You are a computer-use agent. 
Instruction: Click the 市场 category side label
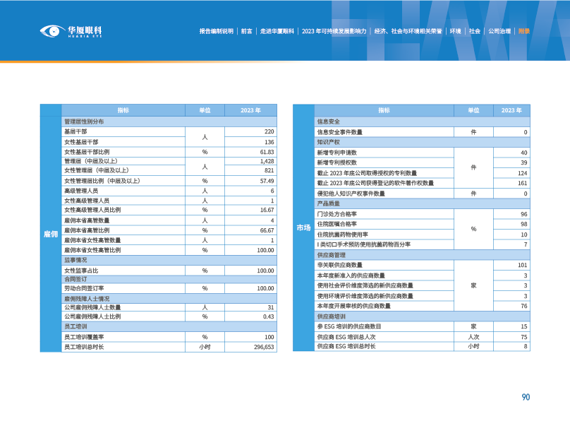(303, 227)
